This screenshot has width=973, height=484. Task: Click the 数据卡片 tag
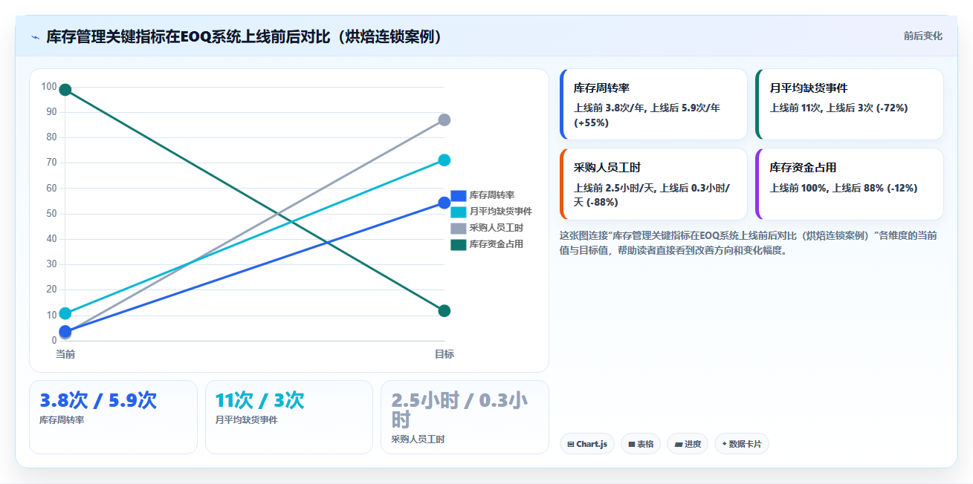click(742, 444)
